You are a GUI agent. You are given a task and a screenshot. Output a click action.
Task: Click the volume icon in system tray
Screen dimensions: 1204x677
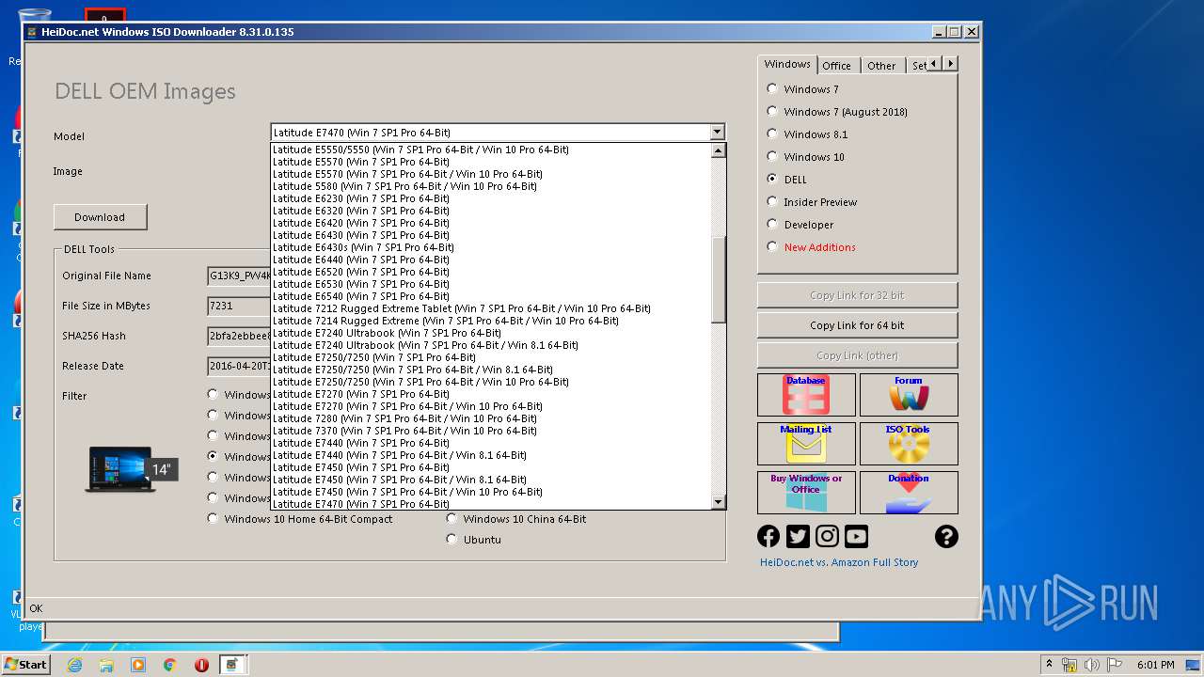pyautogui.click(x=1091, y=665)
